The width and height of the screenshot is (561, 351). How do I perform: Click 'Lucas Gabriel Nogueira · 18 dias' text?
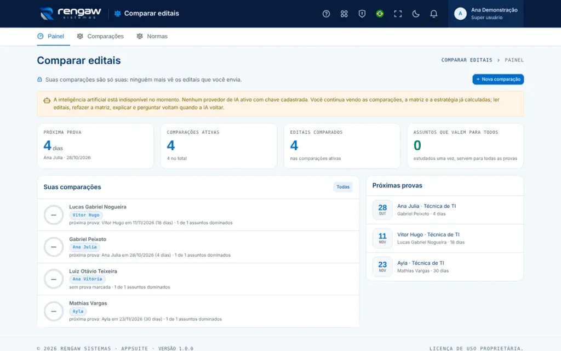pos(431,242)
